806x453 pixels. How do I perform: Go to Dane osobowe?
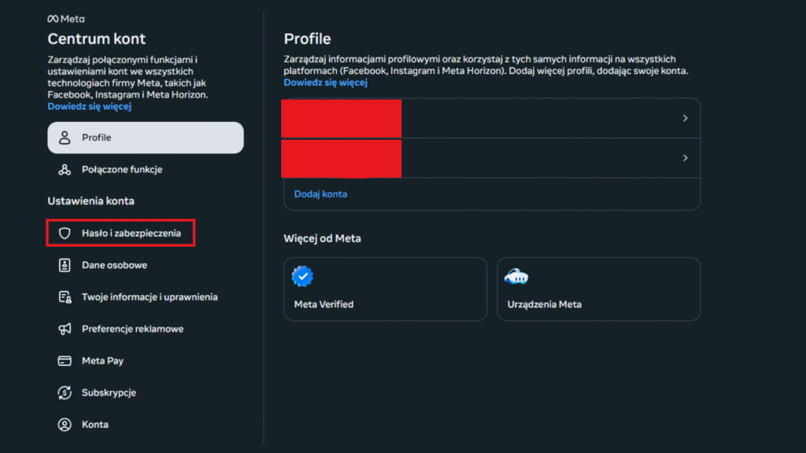146,265
